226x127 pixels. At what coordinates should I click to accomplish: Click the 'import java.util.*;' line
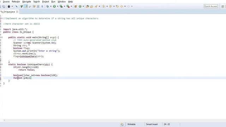pos(15,29)
